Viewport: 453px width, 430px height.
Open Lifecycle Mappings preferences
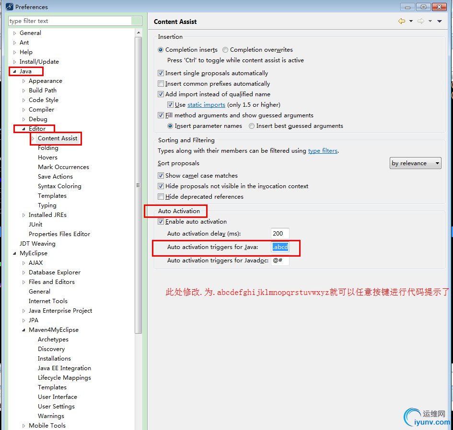point(64,377)
